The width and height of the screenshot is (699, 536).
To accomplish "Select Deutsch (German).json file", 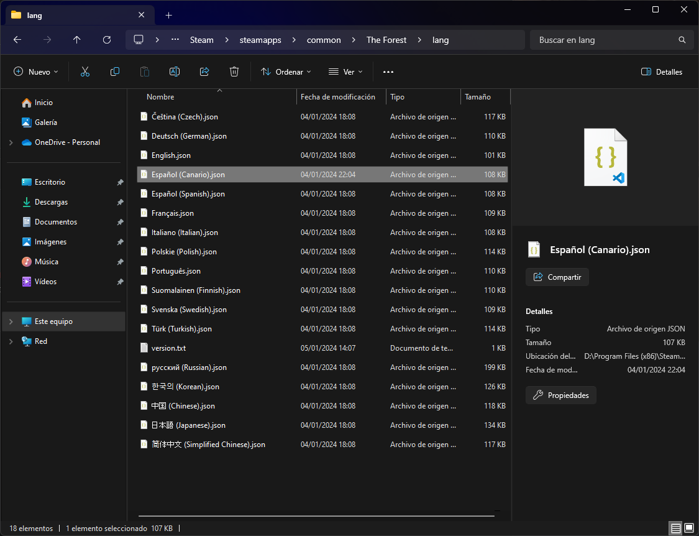I will coord(322,136).
